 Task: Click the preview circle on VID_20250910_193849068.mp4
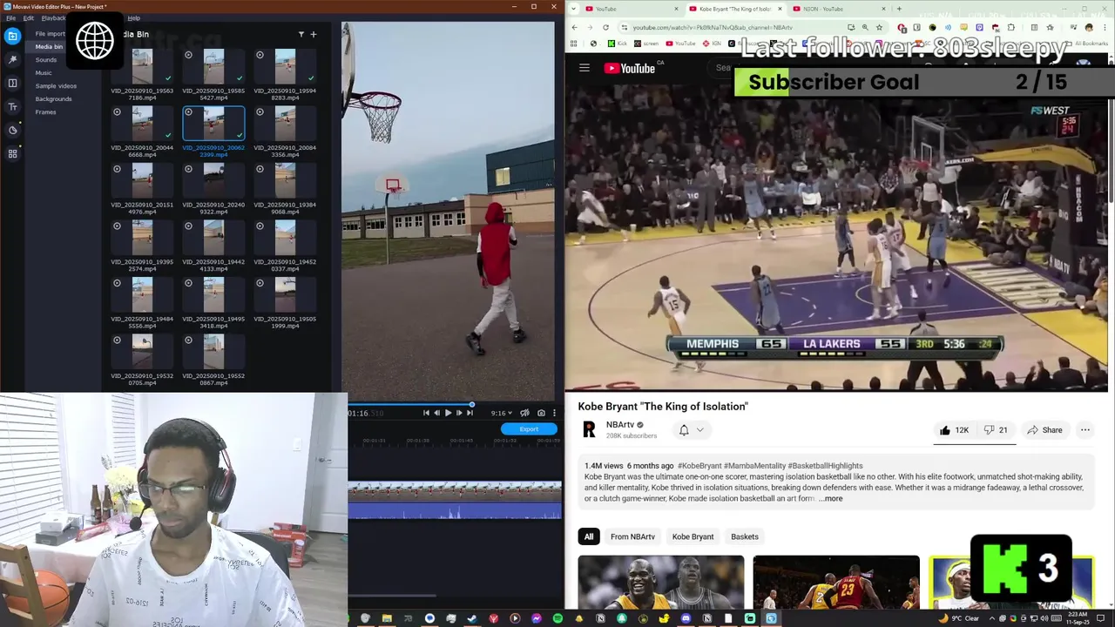click(260, 169)
